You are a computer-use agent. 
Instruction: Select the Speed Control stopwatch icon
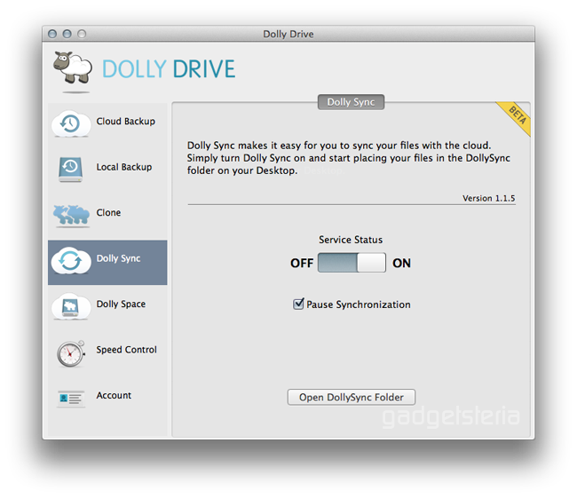(71, 353)
